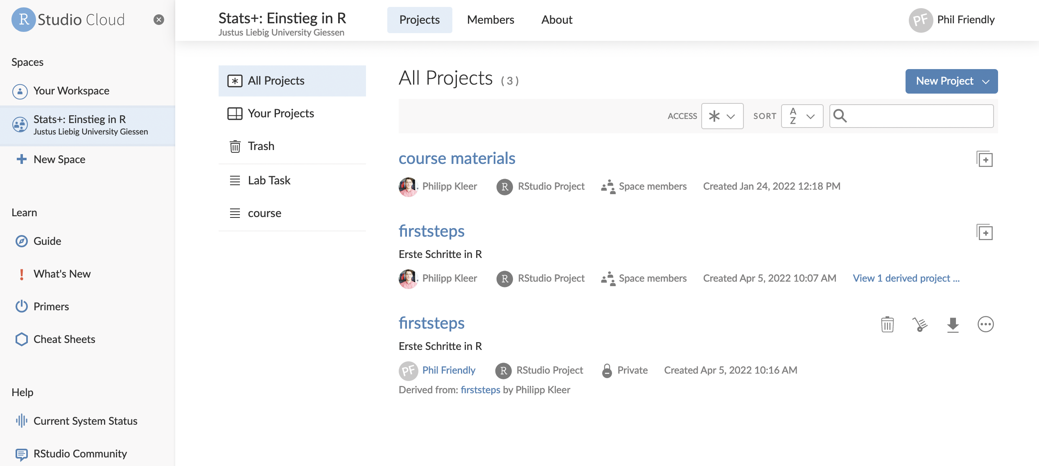The height and width of the screenshot is (466, 1039).
Task: Open Philipp Kleer's firststeps project
Action: click(431, 231)
